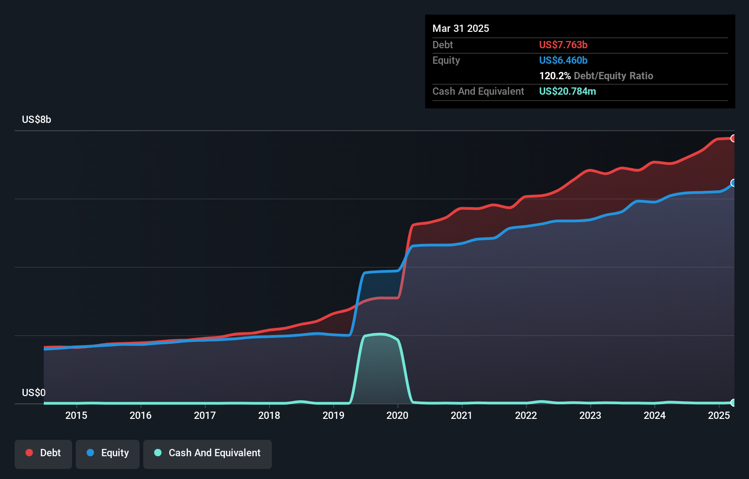
Task: Click the 2020 x-axis label
Action: 397,416
